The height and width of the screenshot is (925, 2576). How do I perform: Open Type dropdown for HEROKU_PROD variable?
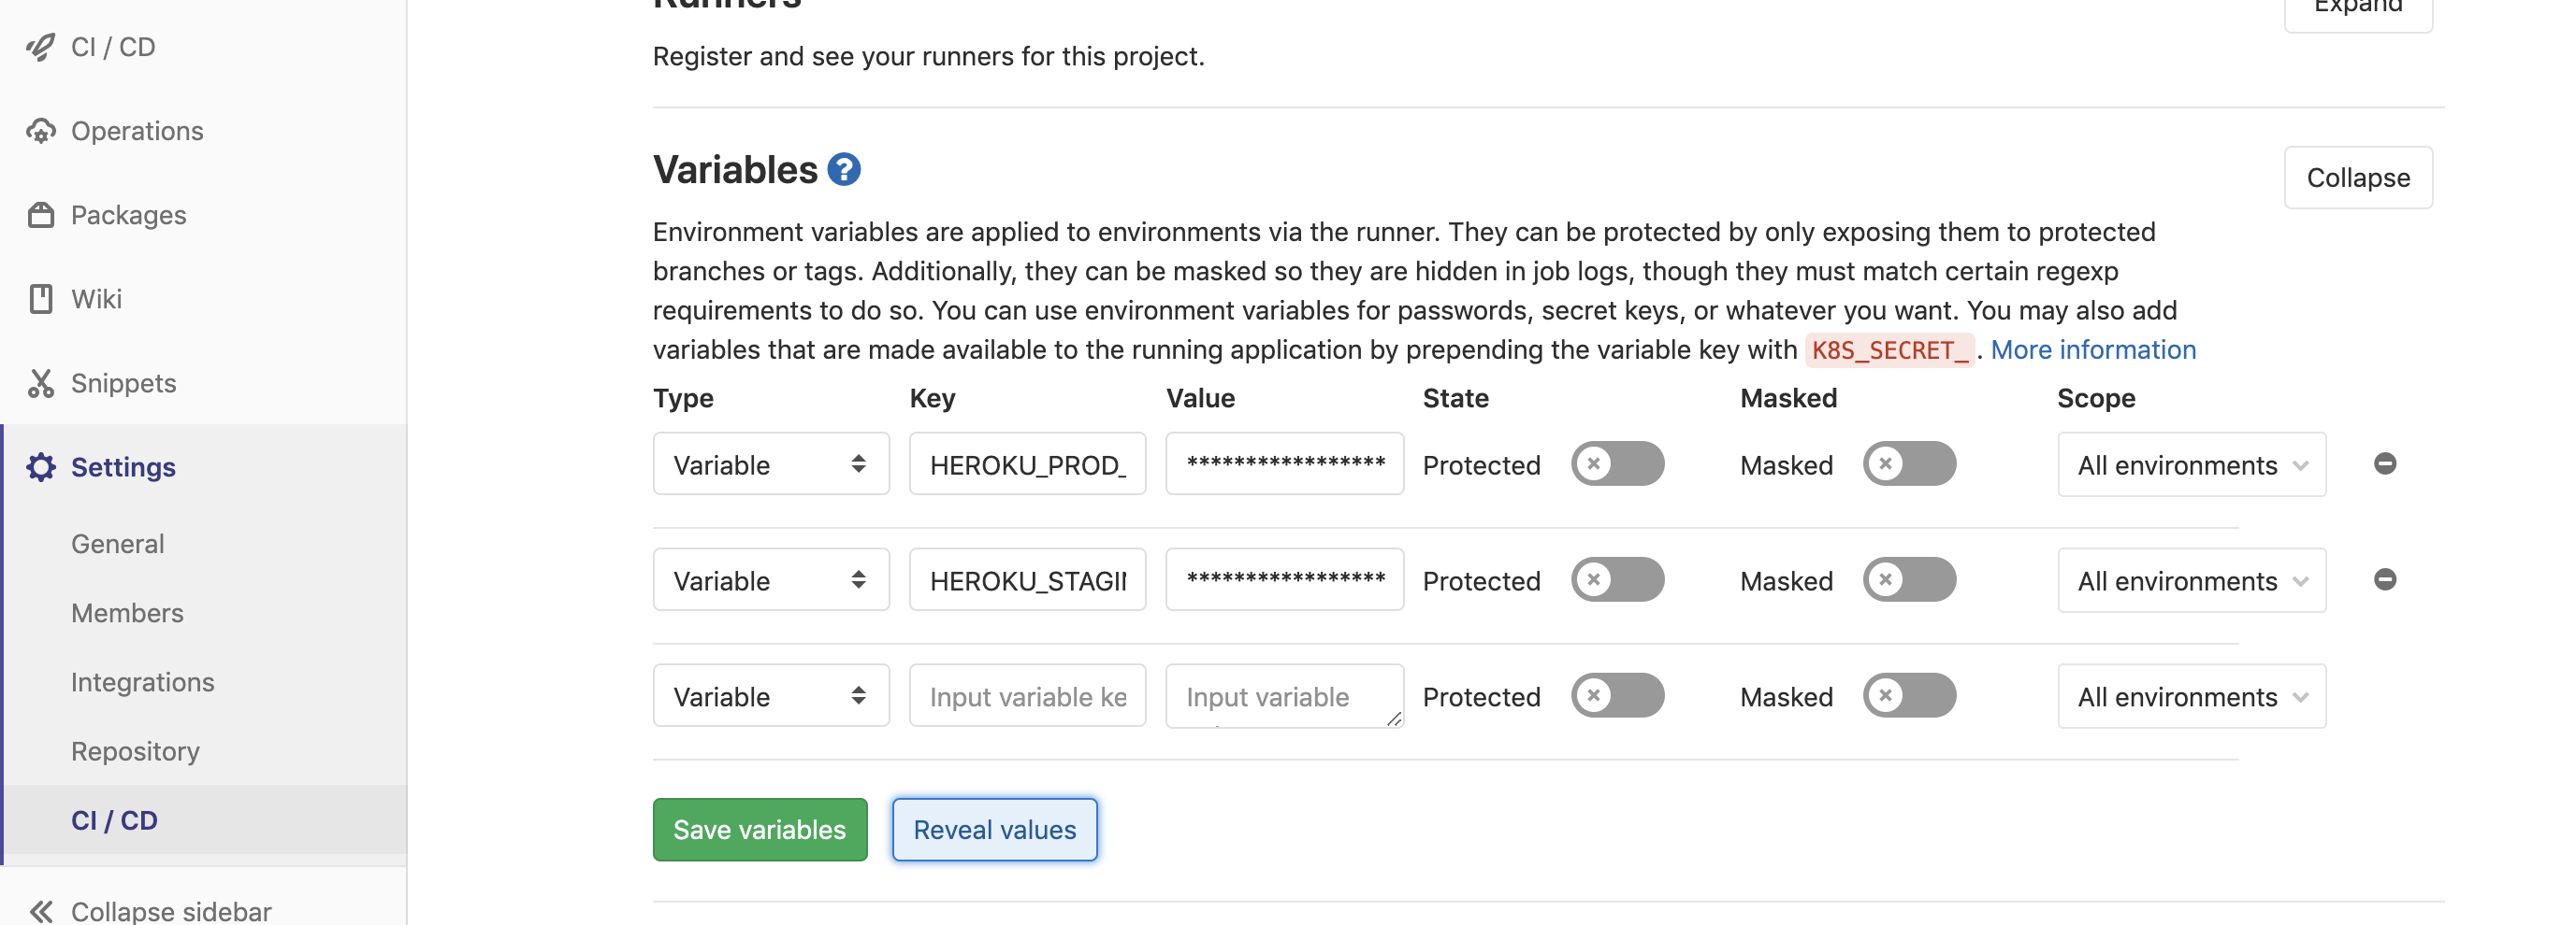770,463
